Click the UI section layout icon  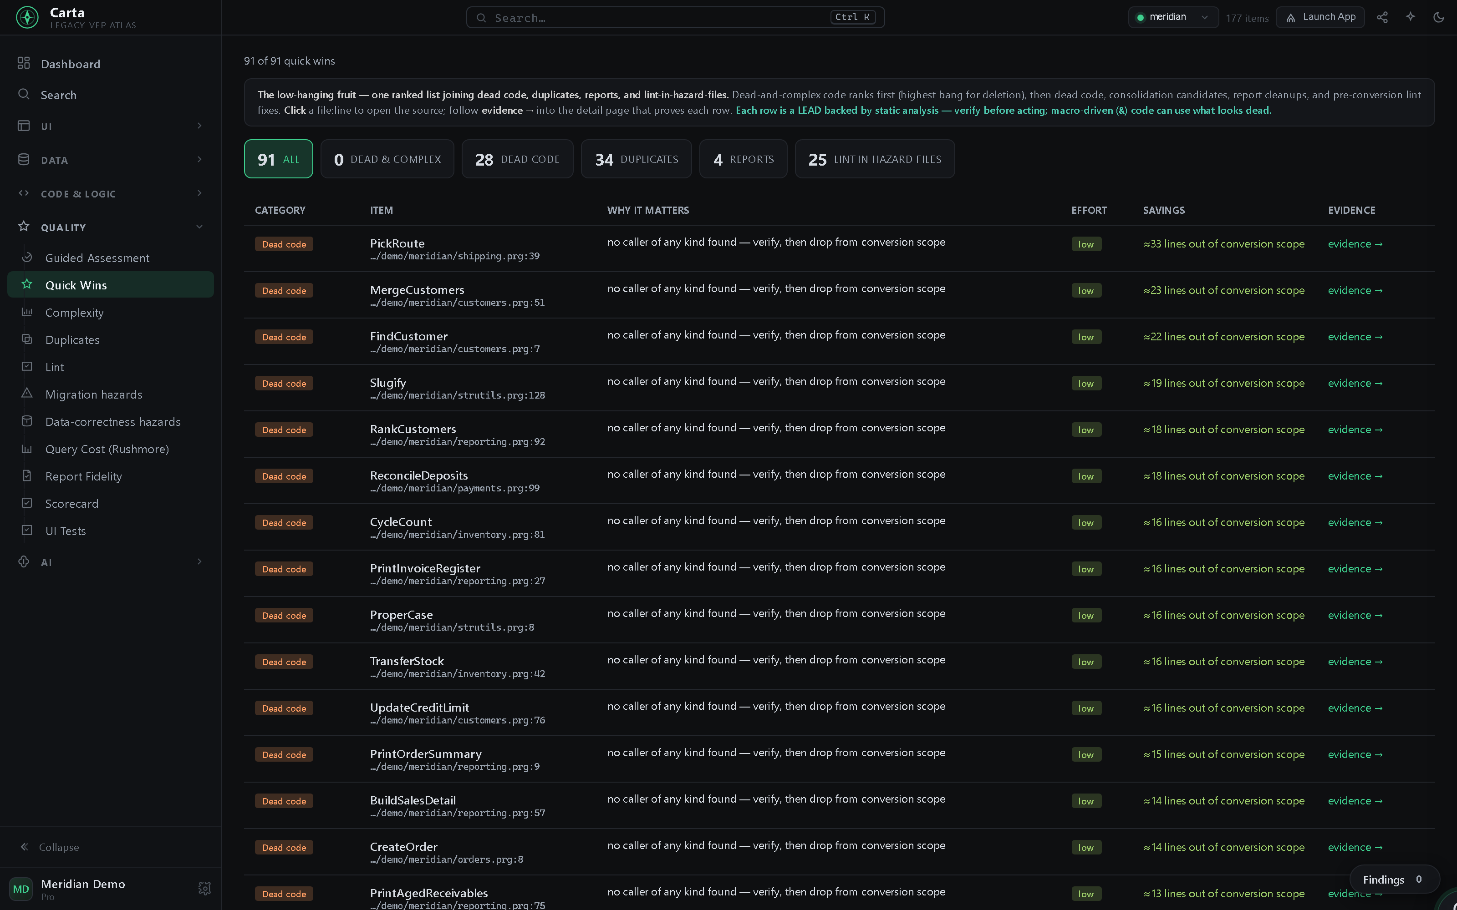point(24,126)
